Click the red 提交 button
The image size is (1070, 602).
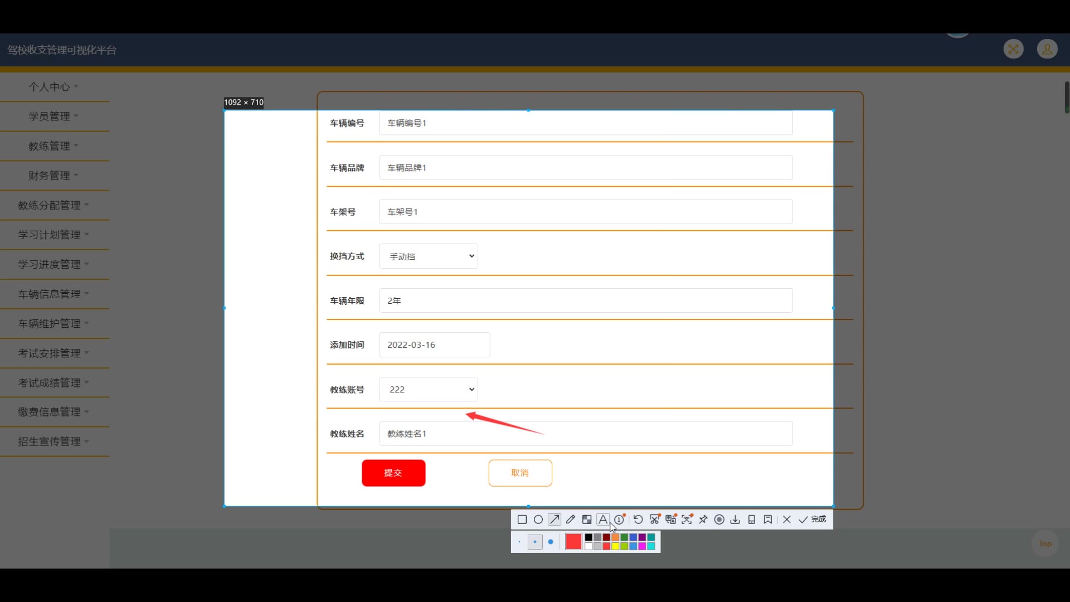tap(393, 473)
